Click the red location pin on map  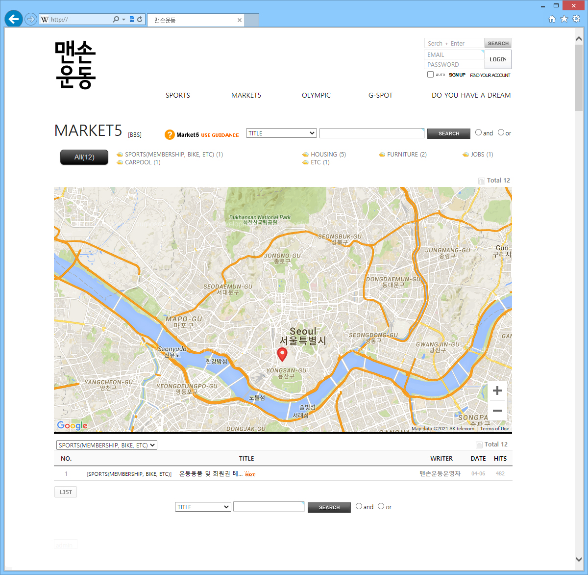click(282, 354)
